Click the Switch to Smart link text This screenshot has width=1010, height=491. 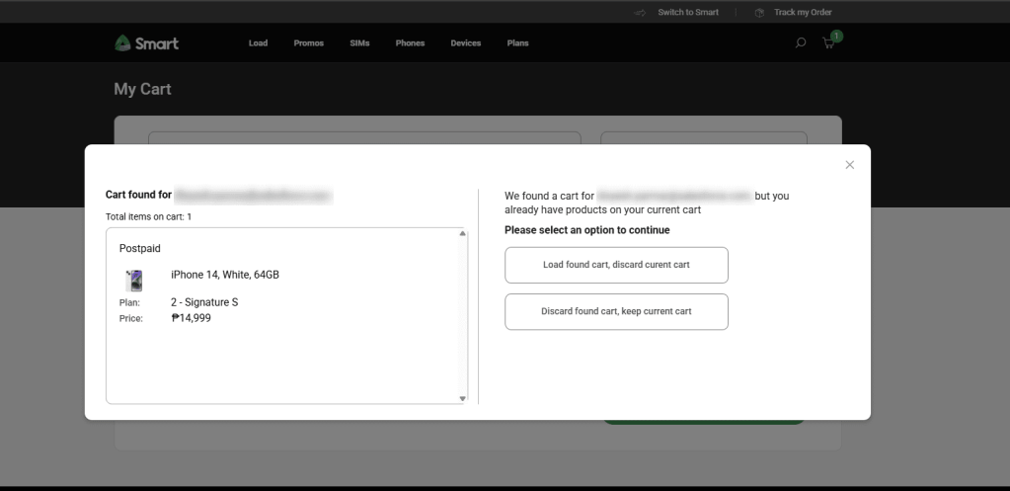click(x=688, y=12)
